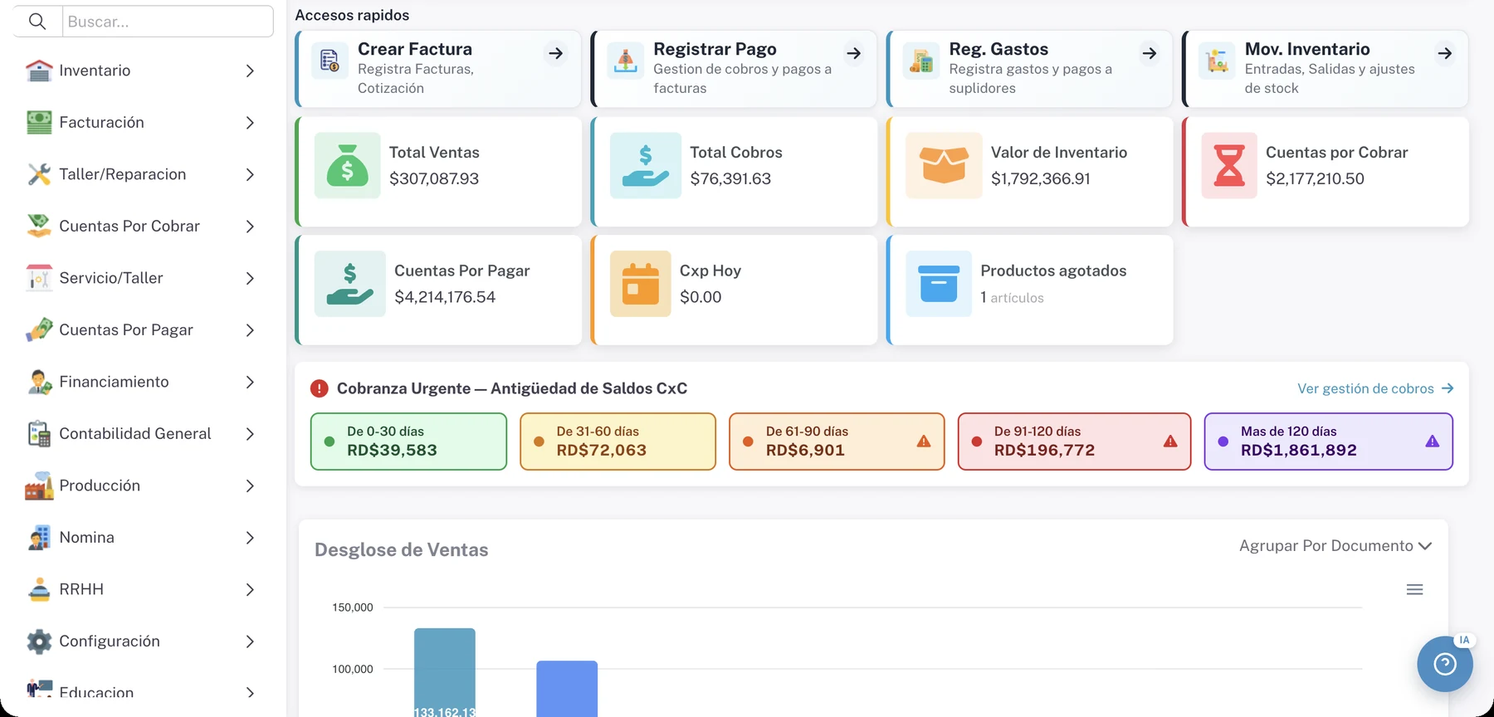Click the Servicio/Taller sidebar icon

point(39,278)
